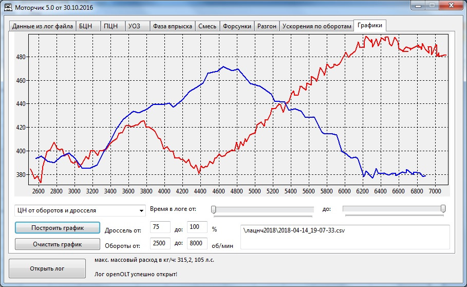The width and height of the screenshot is (467, 287).
Task: Click the Время в логе от slider handle
Action: pyautogui.click(x=214, y=209)
